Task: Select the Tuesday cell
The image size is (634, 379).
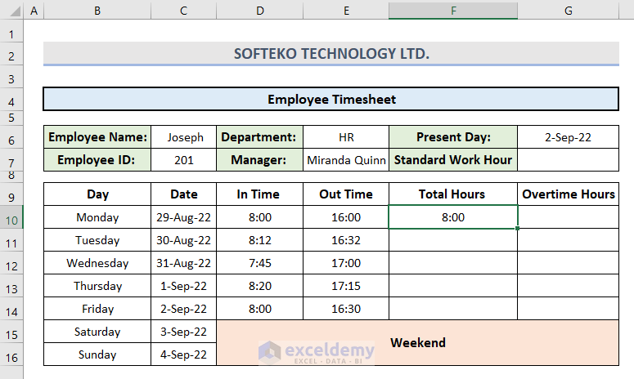Action: pyautogui.click(x=97, y=240)
